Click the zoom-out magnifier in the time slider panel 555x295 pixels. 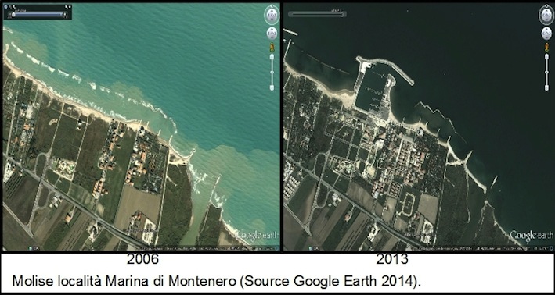click(x=14, y=7)
